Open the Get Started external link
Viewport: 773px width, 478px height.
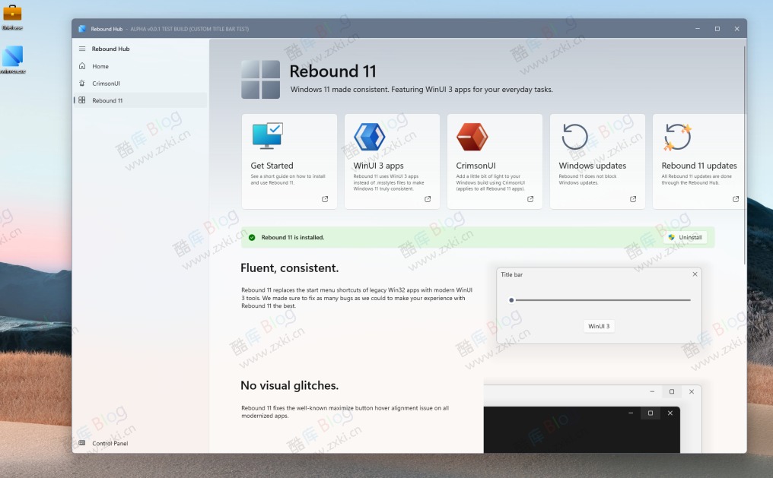[x=324, y=198]
